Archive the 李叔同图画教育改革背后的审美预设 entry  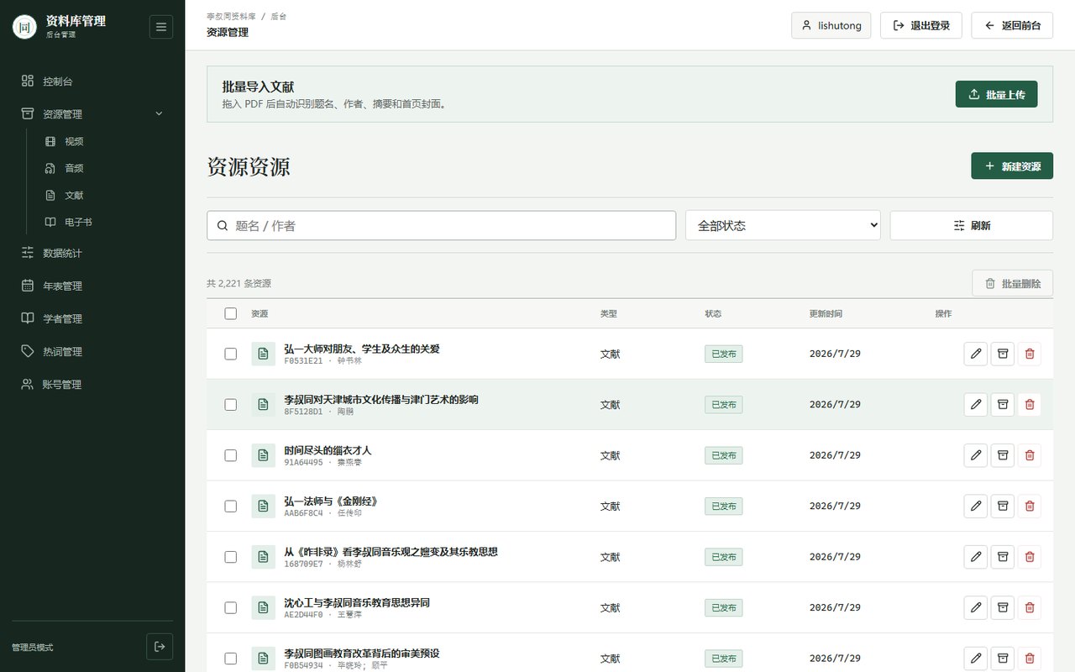coord(1003,659)
